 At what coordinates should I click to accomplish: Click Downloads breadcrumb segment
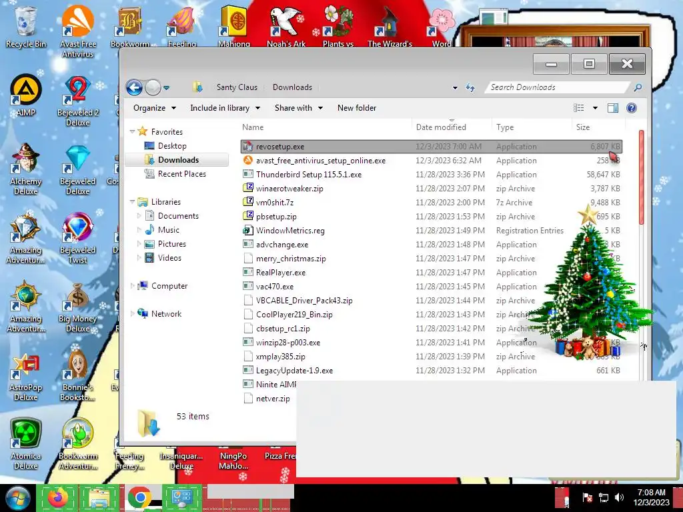[292, 87]
